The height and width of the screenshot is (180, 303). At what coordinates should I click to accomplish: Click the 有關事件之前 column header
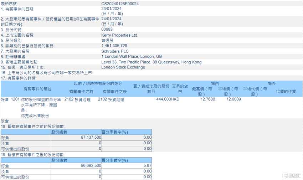(81, 92)
